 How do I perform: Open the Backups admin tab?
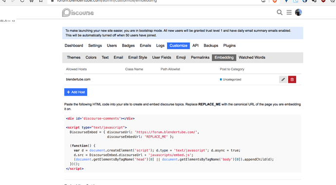(211, 45)
